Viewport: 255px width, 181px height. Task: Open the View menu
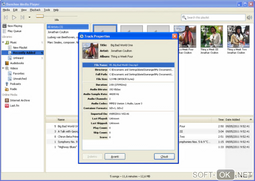pyautogui.click(x=24, y=10)
